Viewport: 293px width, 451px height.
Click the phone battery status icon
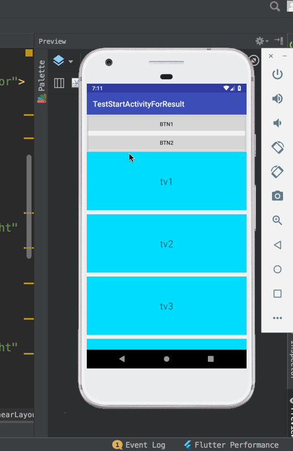click(x=239, y=88)
